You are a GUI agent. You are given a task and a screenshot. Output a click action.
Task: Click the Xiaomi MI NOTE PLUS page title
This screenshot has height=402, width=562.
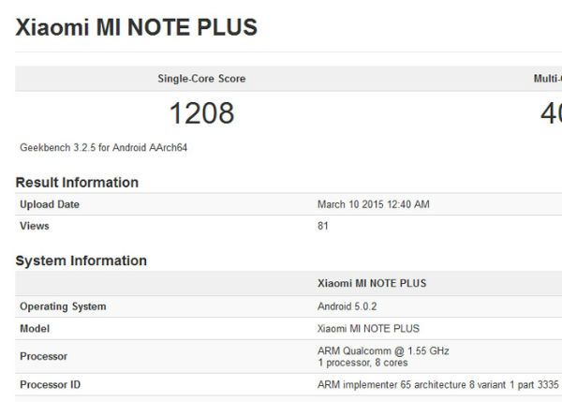click(x=136, y=27)
